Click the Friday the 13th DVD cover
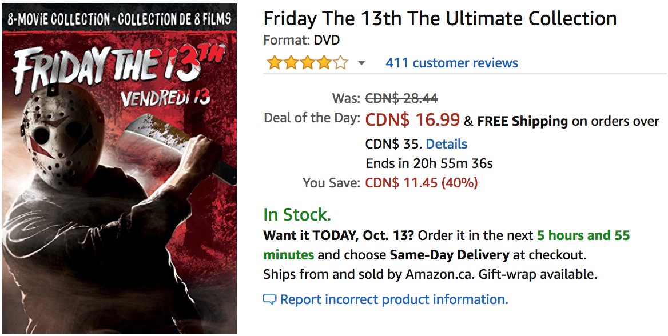The image size is (668, 336). 120,169
